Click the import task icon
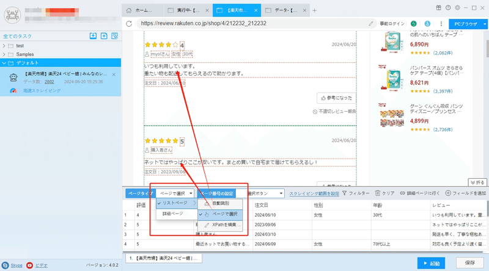This screenshot has width=489, height=271. [93, 36]
